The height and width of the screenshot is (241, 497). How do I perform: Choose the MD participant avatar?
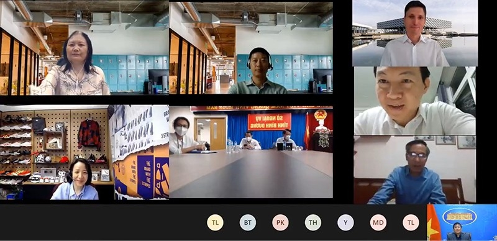coord(378,222)
